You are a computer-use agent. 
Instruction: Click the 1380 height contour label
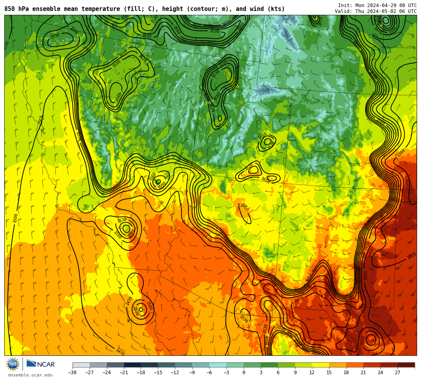tap(401, 153)
